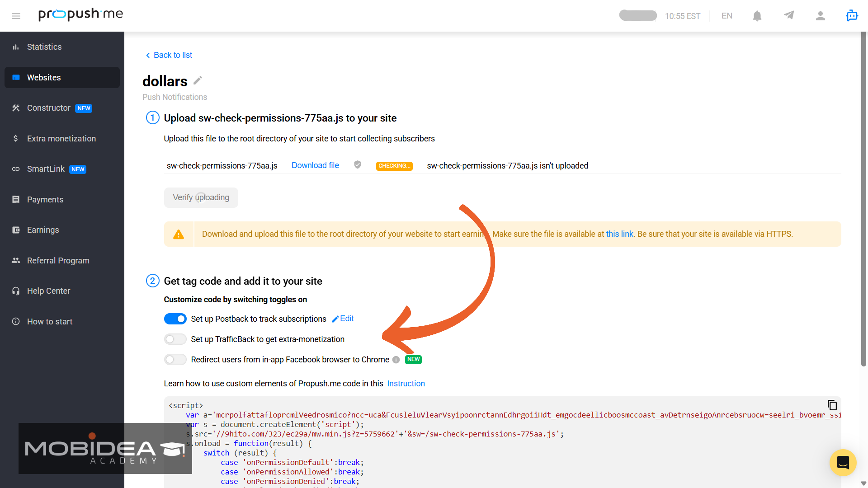Click the Payments list icon
The image size is (868, 488).
16,199
